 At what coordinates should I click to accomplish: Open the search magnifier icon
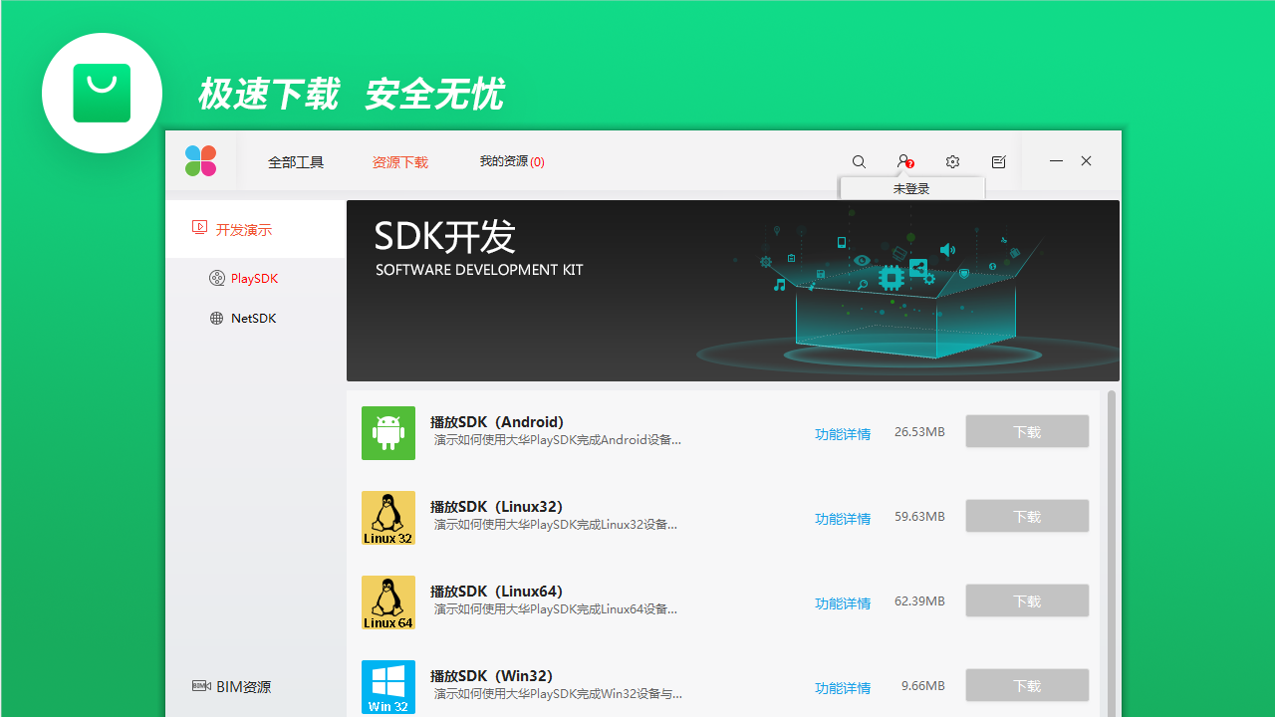tap(858, 161)
